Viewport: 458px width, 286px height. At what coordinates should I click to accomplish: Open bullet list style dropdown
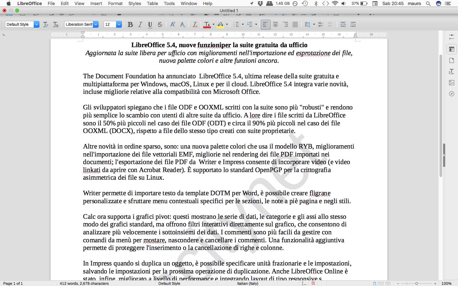(x=243, y=24)
